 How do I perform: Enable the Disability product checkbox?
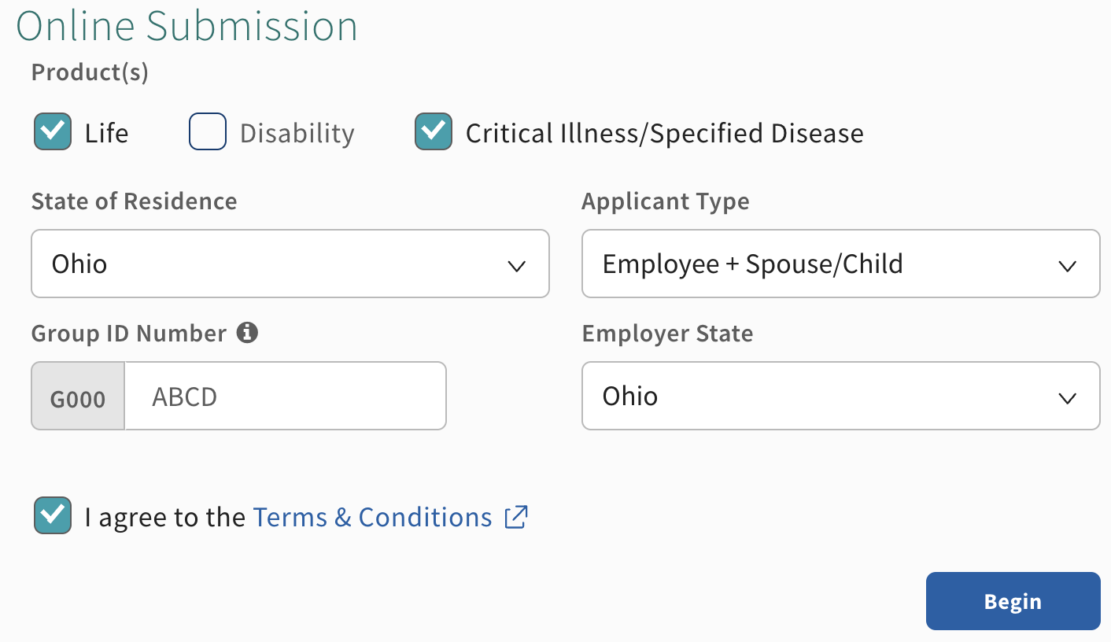(x=208, y=131)
